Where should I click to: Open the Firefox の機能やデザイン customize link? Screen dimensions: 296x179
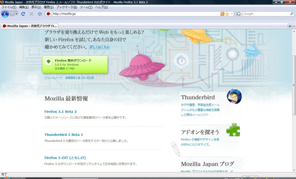[x=200, y=142]
